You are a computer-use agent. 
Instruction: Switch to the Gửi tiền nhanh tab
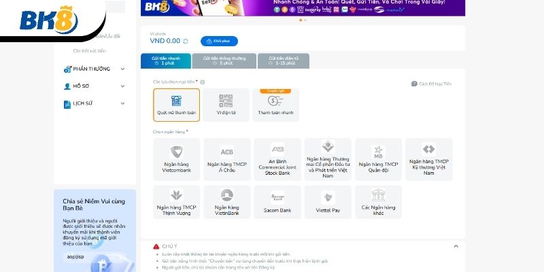pos(166,61)
